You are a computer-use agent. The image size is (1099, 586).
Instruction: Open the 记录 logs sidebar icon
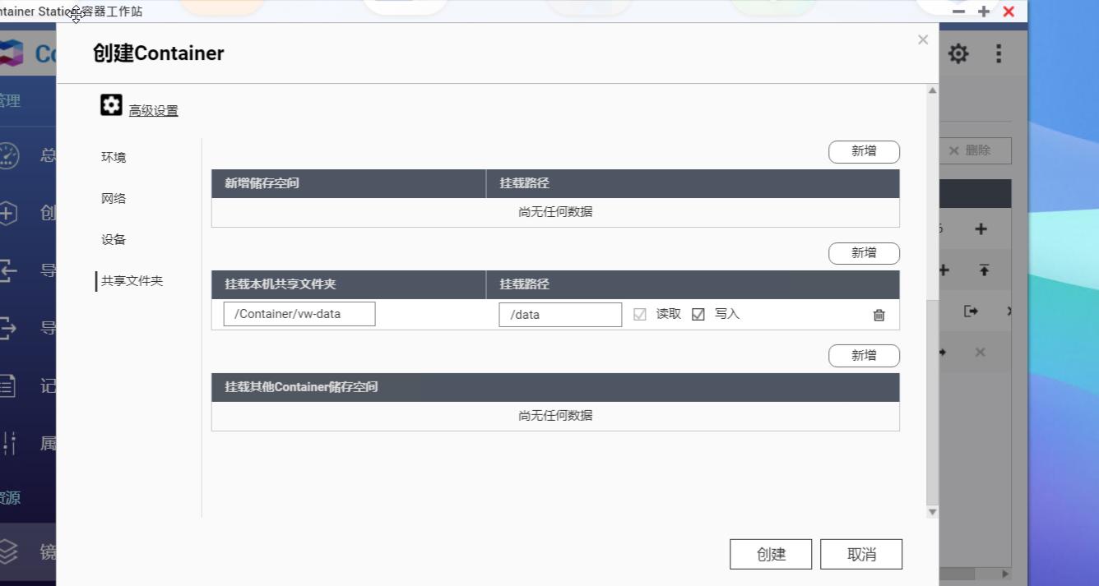coord(9,385)
